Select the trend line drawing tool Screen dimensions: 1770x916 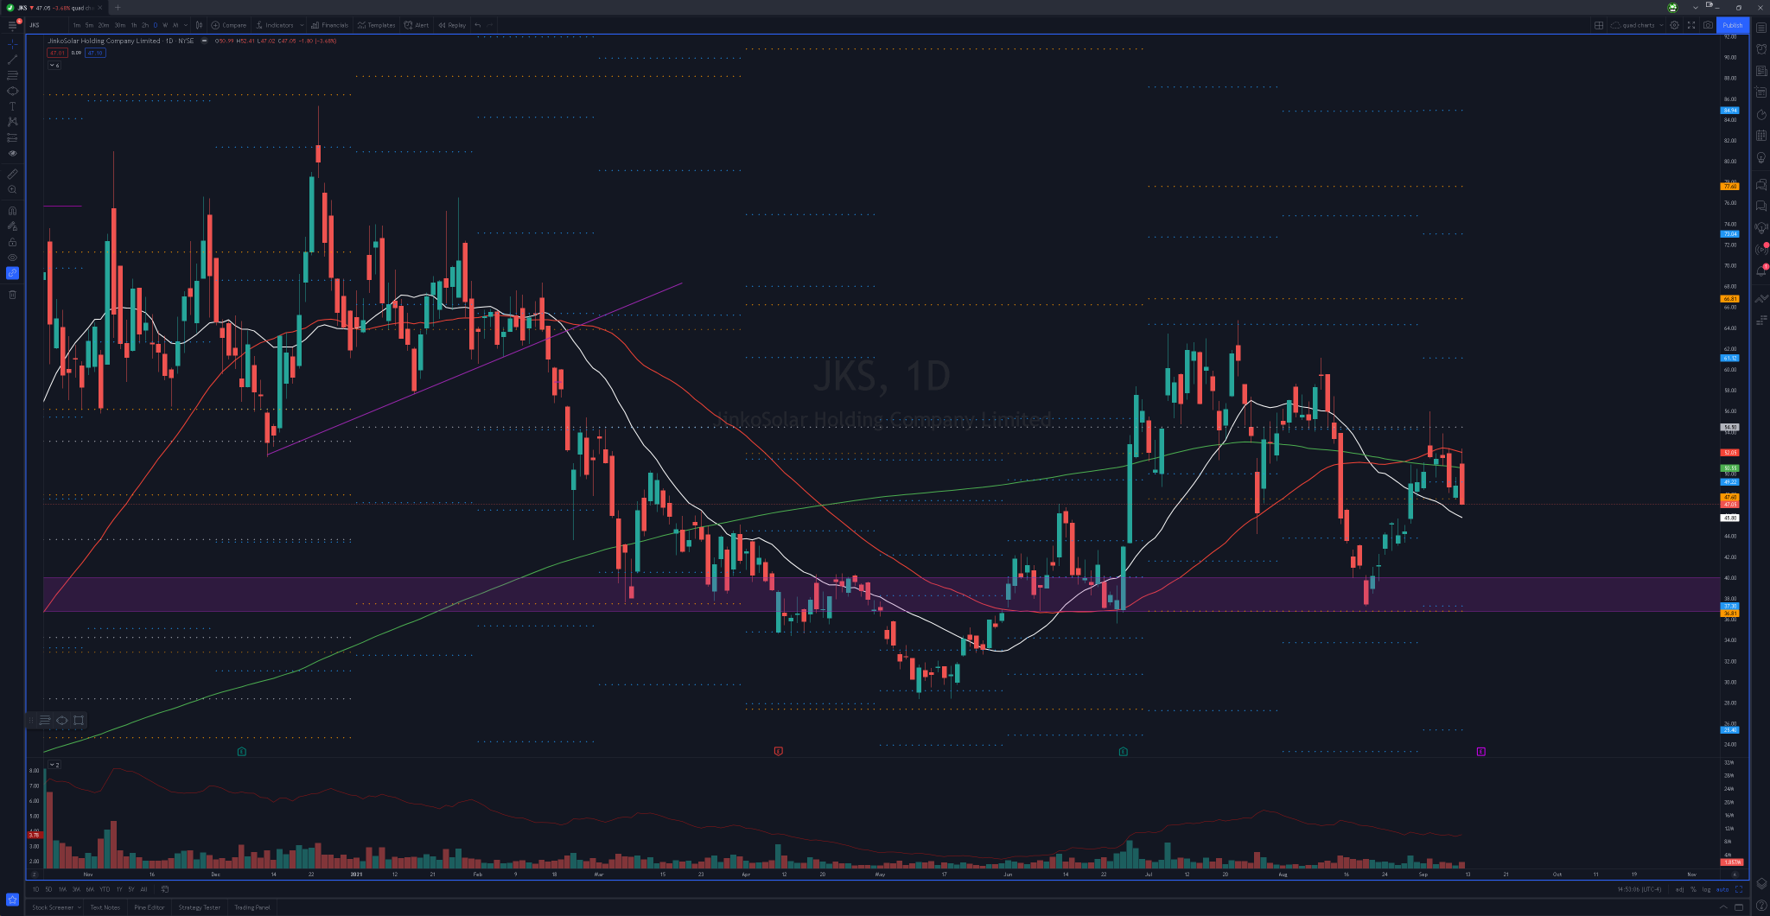pyautogui.click(x=12, y=60)
